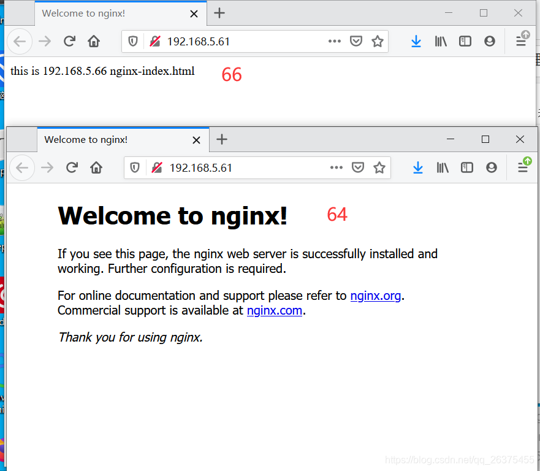Screen dimensions: 540x471
Task: Click the 192.168.5.61 address in front window
Action: pos(201,168)
